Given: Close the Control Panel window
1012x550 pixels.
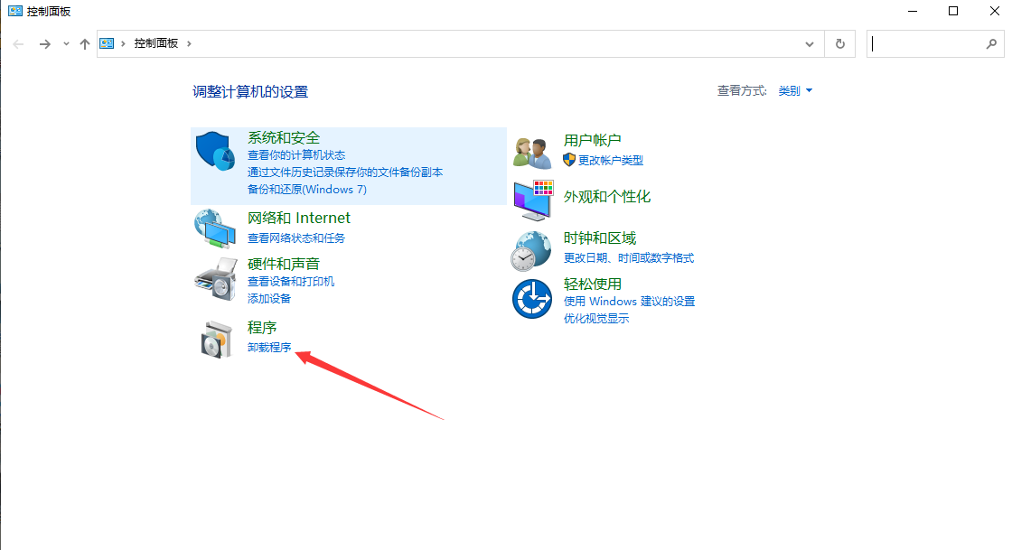Looking at the screenshot, I should point(995,11).
